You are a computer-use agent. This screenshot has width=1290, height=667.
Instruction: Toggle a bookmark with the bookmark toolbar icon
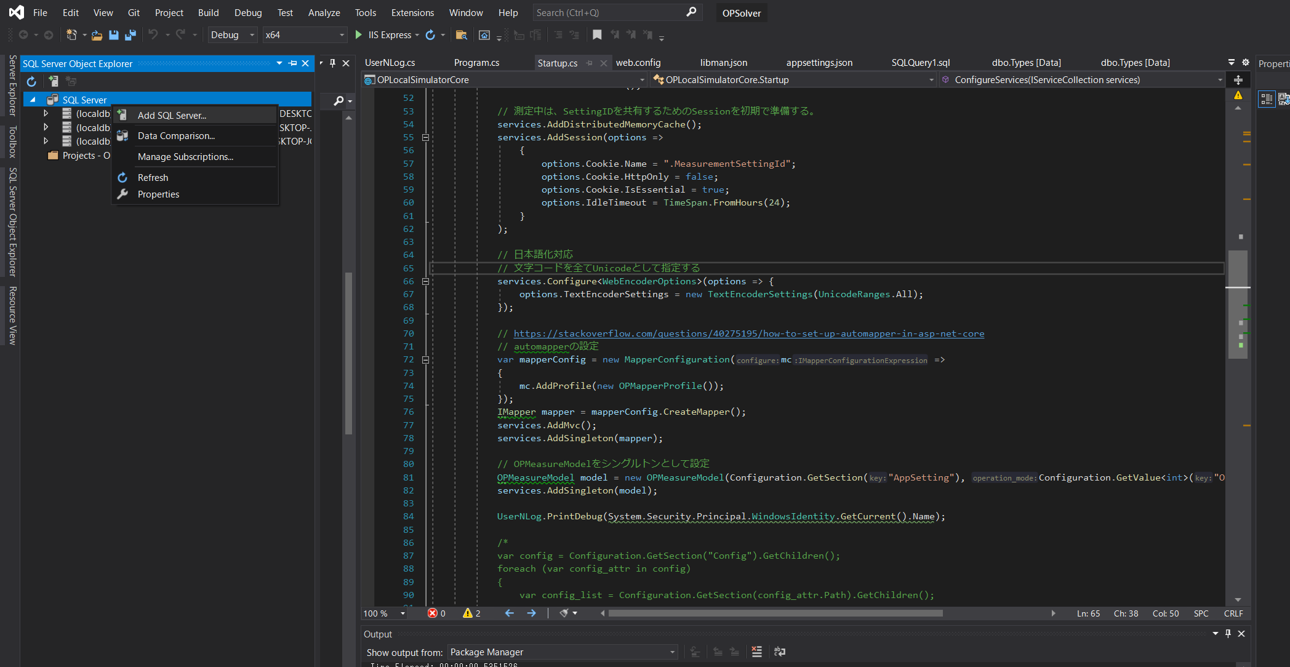click(x=596, y=35)
